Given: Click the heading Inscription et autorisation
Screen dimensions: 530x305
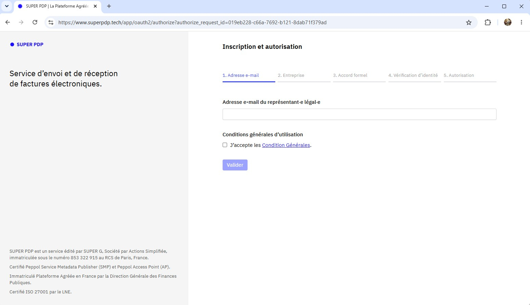Looking at the screenshot, I should (262, 47).
